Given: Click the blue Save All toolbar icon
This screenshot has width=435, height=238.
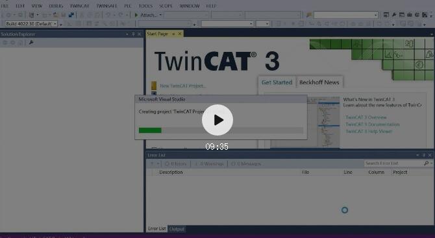Looking at the screenshot, I should point(71,15).
